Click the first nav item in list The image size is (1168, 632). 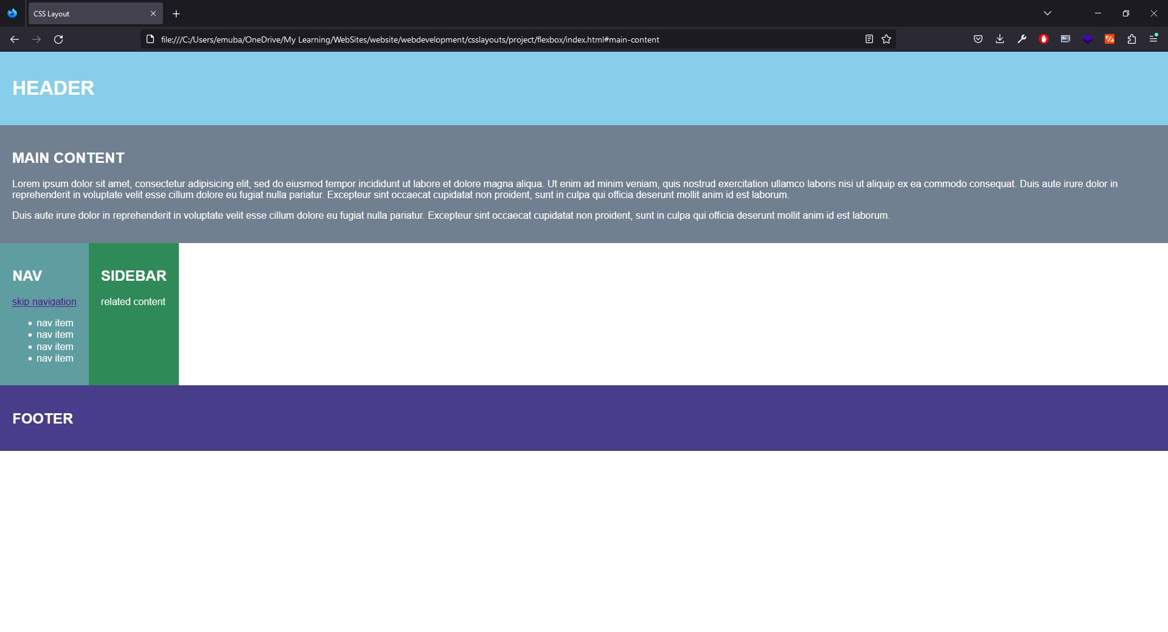[55, 323]
